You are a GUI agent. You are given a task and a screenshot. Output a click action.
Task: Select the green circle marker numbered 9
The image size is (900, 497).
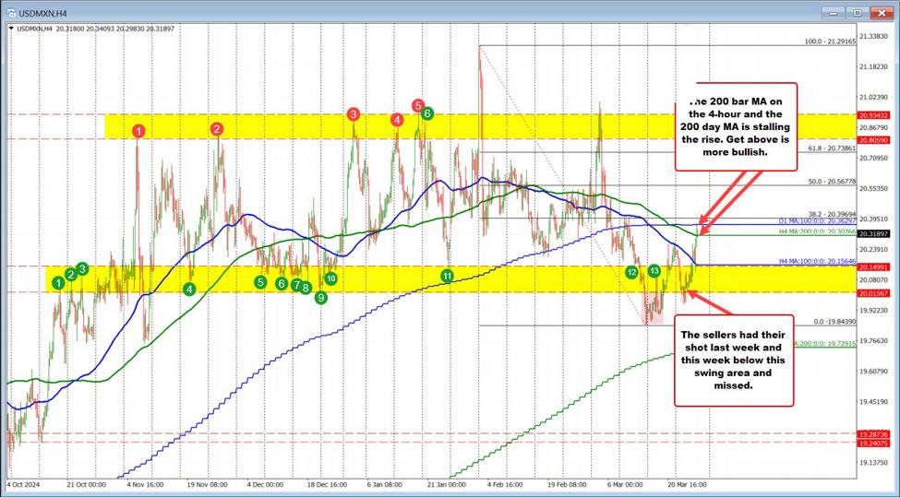point(320,297)
